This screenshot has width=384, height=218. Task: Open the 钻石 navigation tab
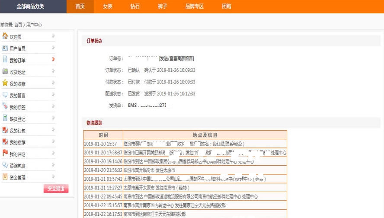tap(135, 6)
